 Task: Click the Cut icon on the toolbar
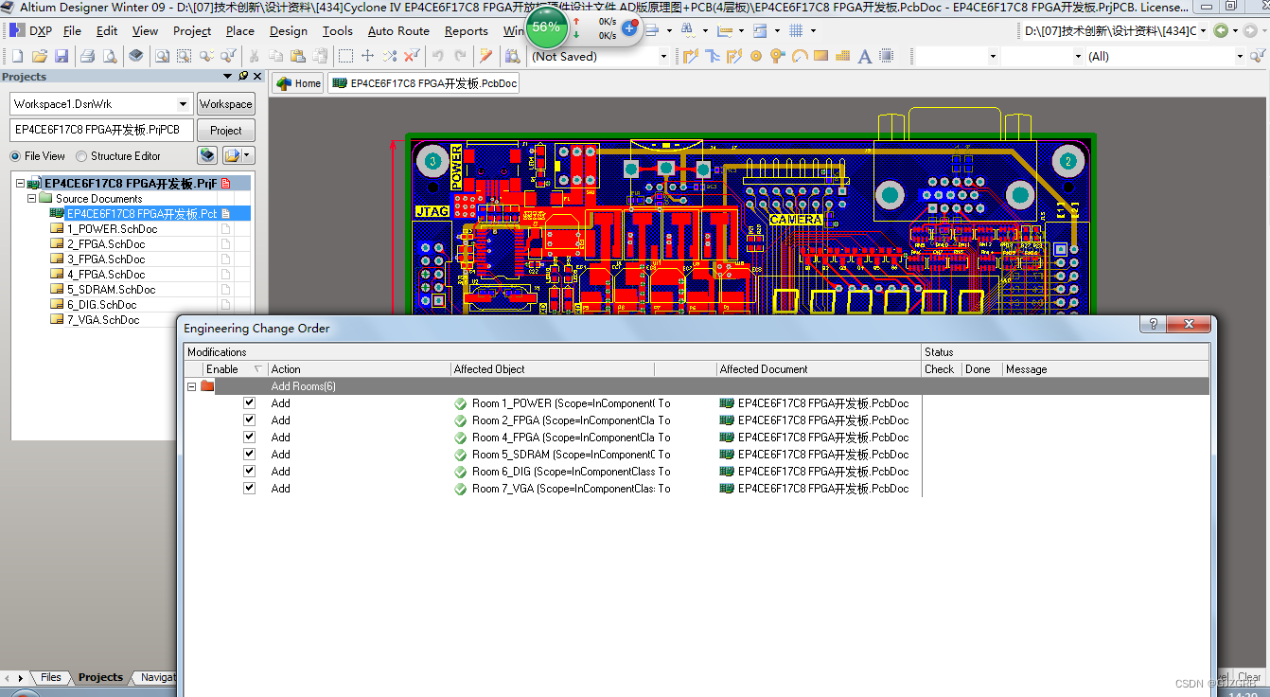point(254,56)
